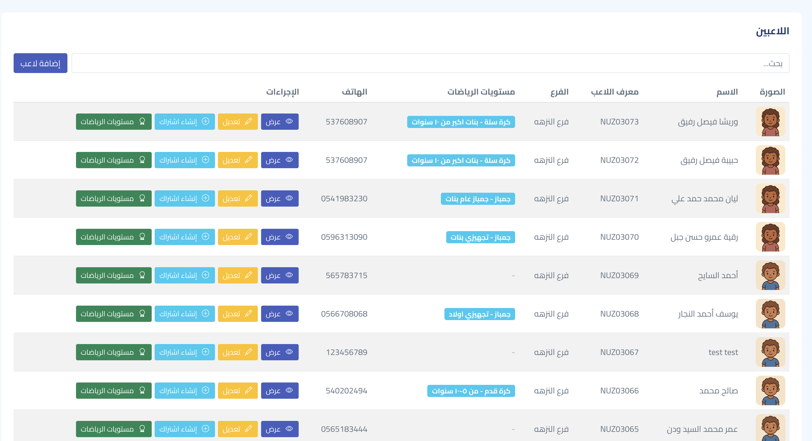Click avatar of وريشا فيصل رفيق
Viewport: 812px width, 441px height.
(x=770, y=121)
